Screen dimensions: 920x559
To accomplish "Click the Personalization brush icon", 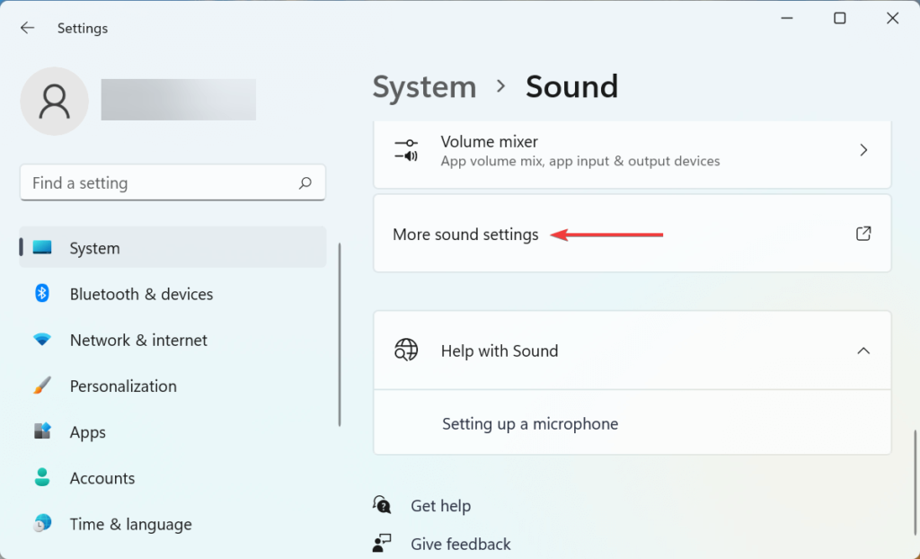I will pos(41,386).
